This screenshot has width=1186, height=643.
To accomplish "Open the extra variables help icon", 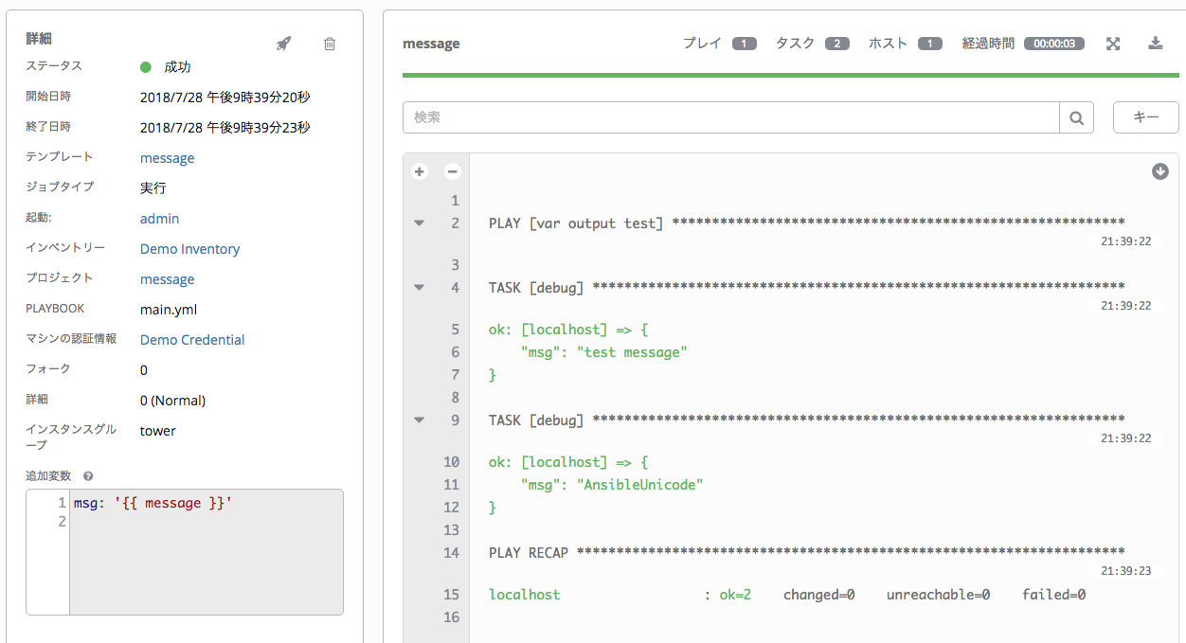I will (88, 476).
